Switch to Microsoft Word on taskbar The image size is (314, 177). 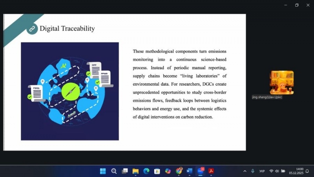tap(190, 171)
